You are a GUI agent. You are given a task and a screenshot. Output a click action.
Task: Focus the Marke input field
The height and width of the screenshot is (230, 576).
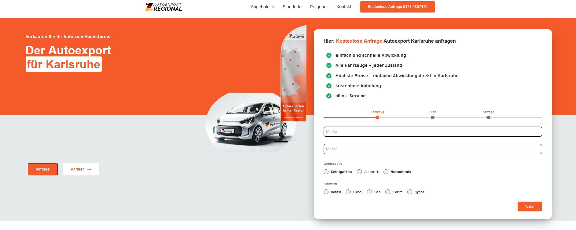[432, 132]
